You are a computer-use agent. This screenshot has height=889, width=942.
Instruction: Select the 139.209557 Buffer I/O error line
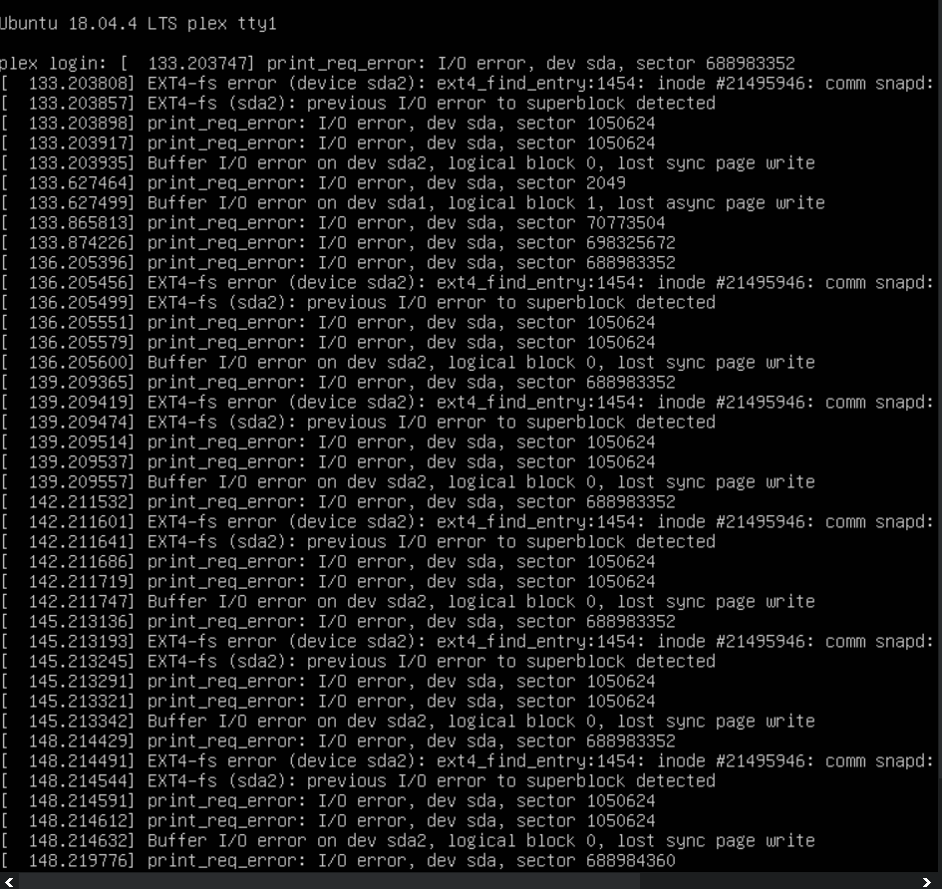(x=408, y=482)
